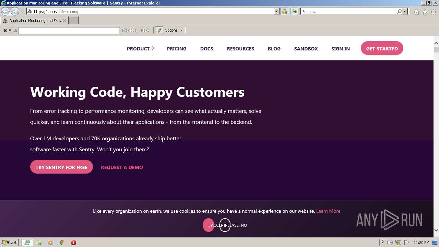The image size is (439, 247).
Task: Click the search magnifier icon
Action: coord(399,11)
